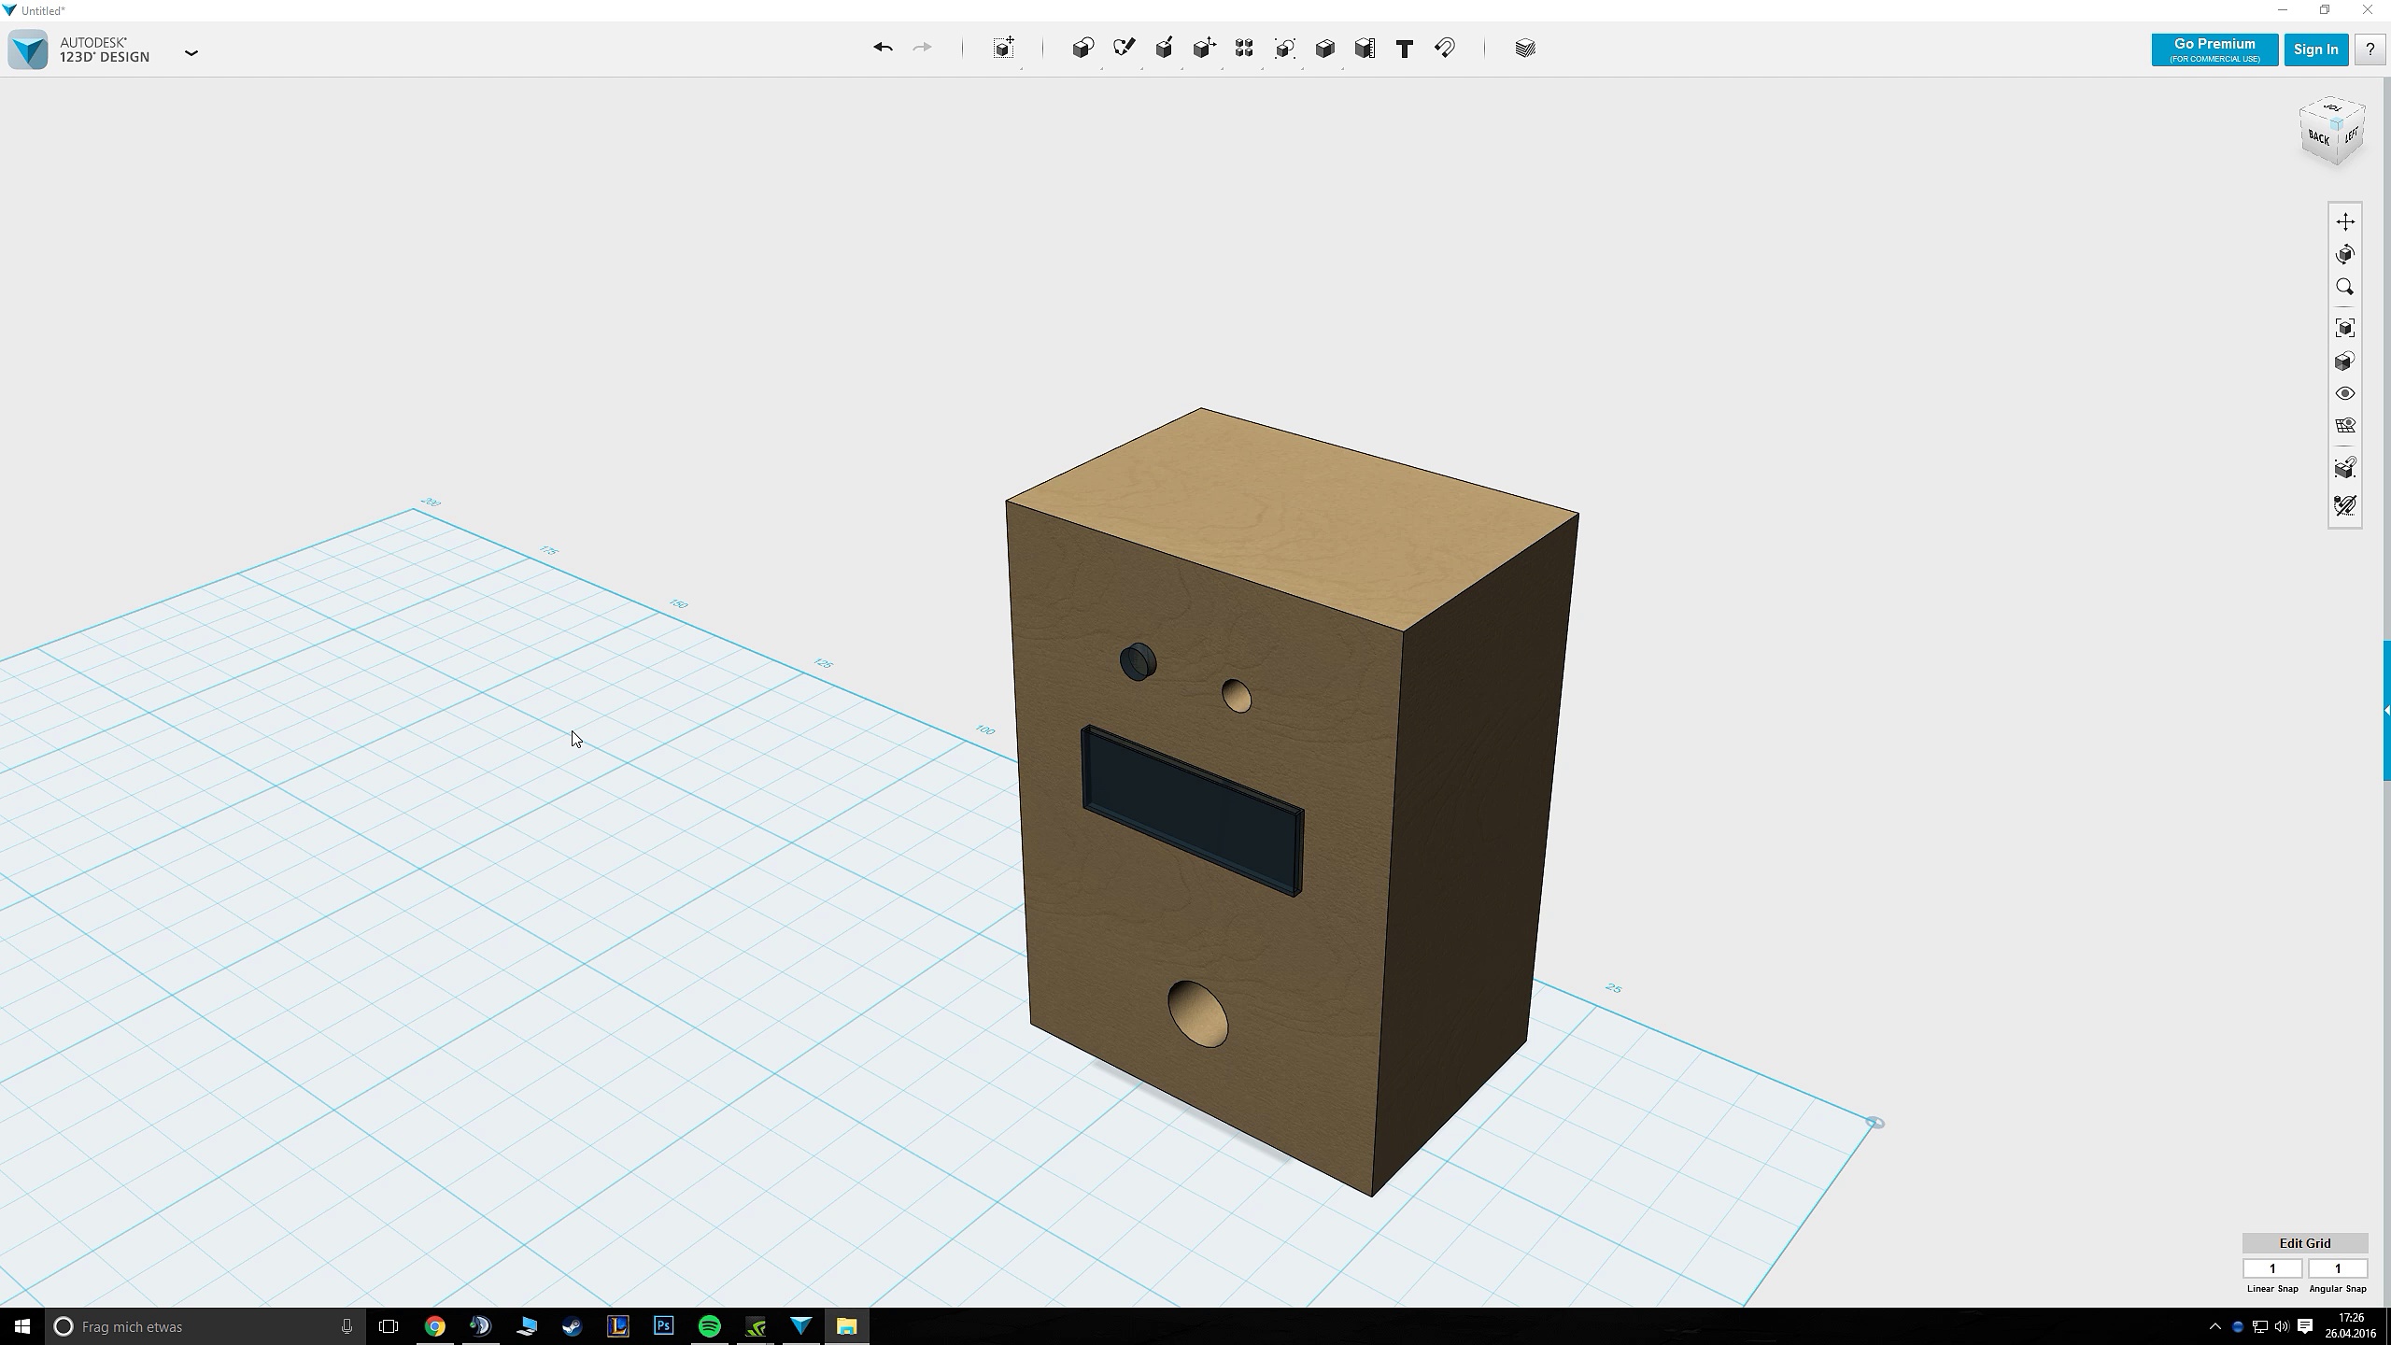The width and height of the screenshot is (2391, 1345).
Task: Click the Measure tool icon
Action: point(1365,49)
